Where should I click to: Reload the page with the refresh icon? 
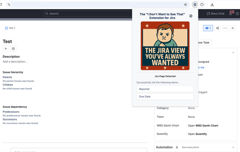(x=1, y=5)
